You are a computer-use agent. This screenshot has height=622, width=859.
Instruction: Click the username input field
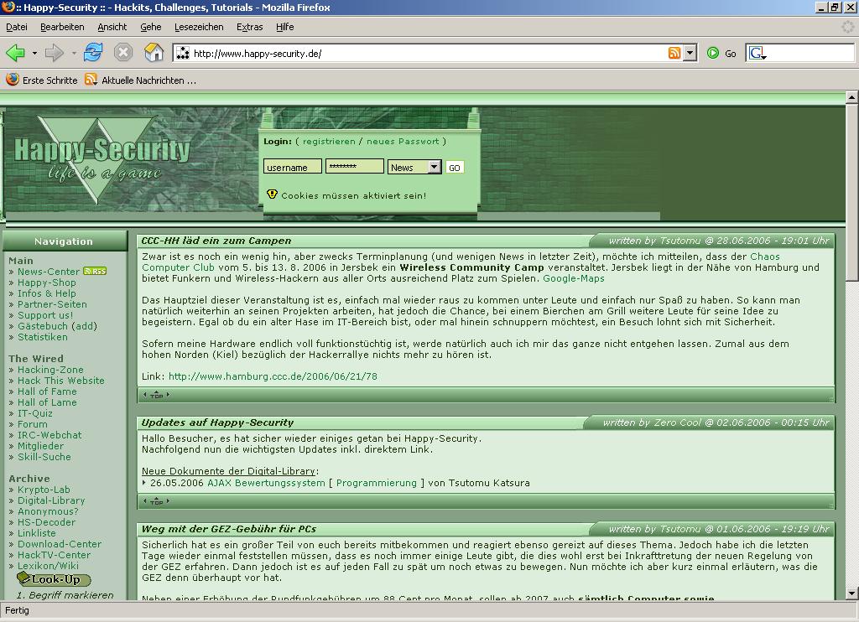tap(293, 167)
